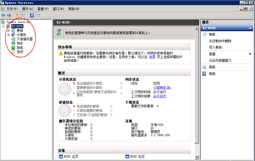Click the Forward arrow toolbar icon

pyautogui.click(x=9, y=15)
